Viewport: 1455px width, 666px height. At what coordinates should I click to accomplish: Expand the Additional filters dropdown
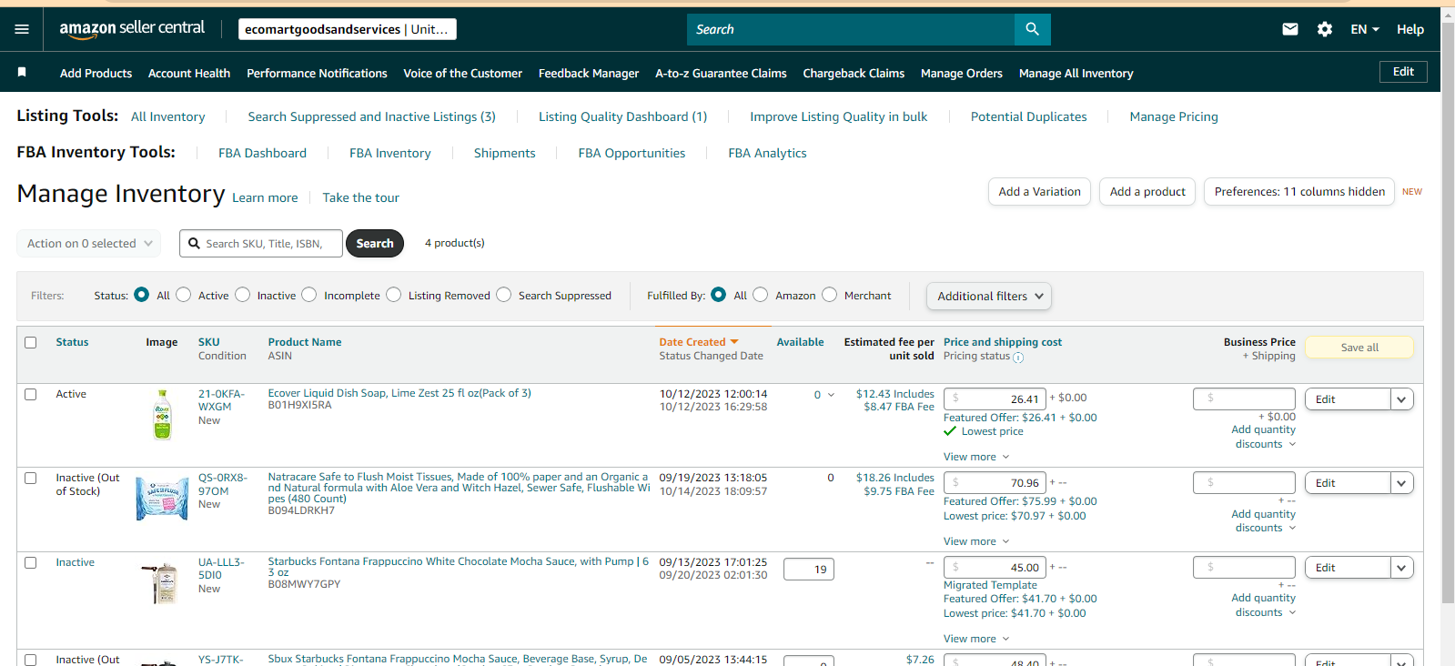(989, 296)
